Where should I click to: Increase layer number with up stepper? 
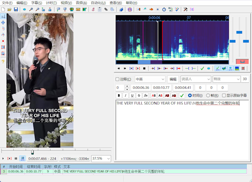(127, 86)
